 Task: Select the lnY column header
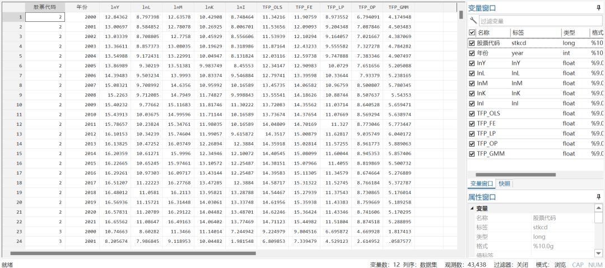tap(115, 7)
